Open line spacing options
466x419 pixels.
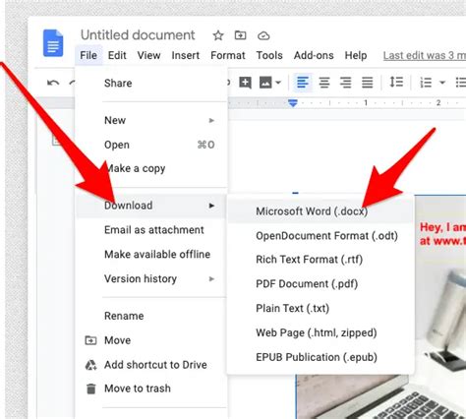pyautogui.click(x=396, y=82)
